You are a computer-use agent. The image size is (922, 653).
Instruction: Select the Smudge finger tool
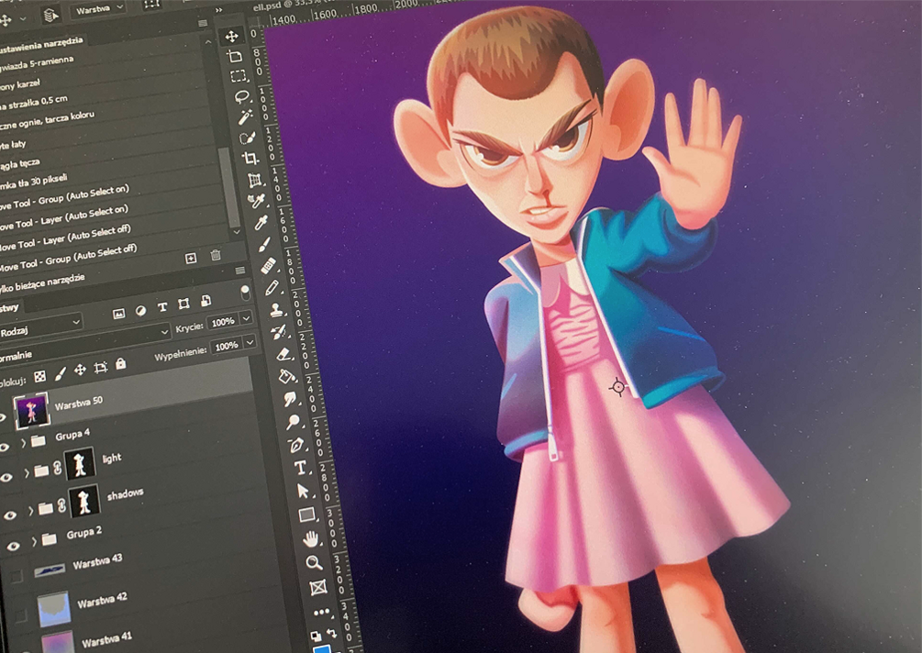(x=290, y=399)
